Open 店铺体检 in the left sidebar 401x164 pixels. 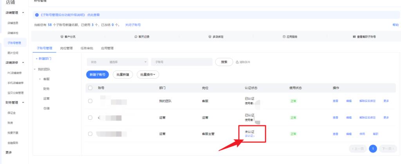pos(13,33)
